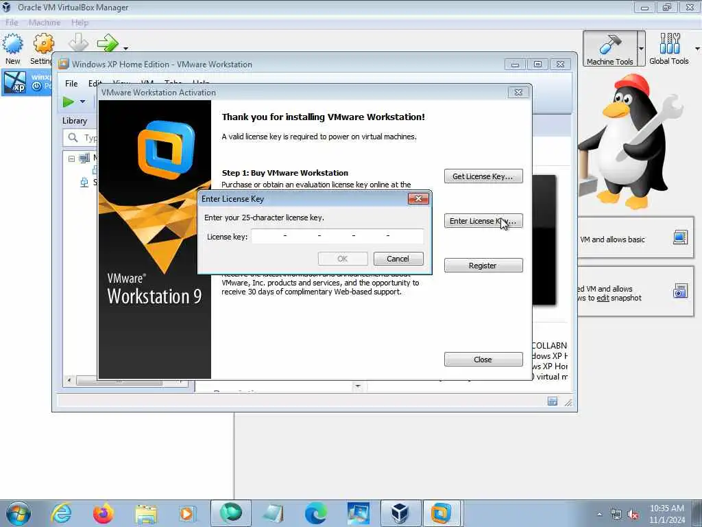Switch to VirtualBox from the taskbar
The height and width of the screenshot is (527, 702).
coord(400,513)
